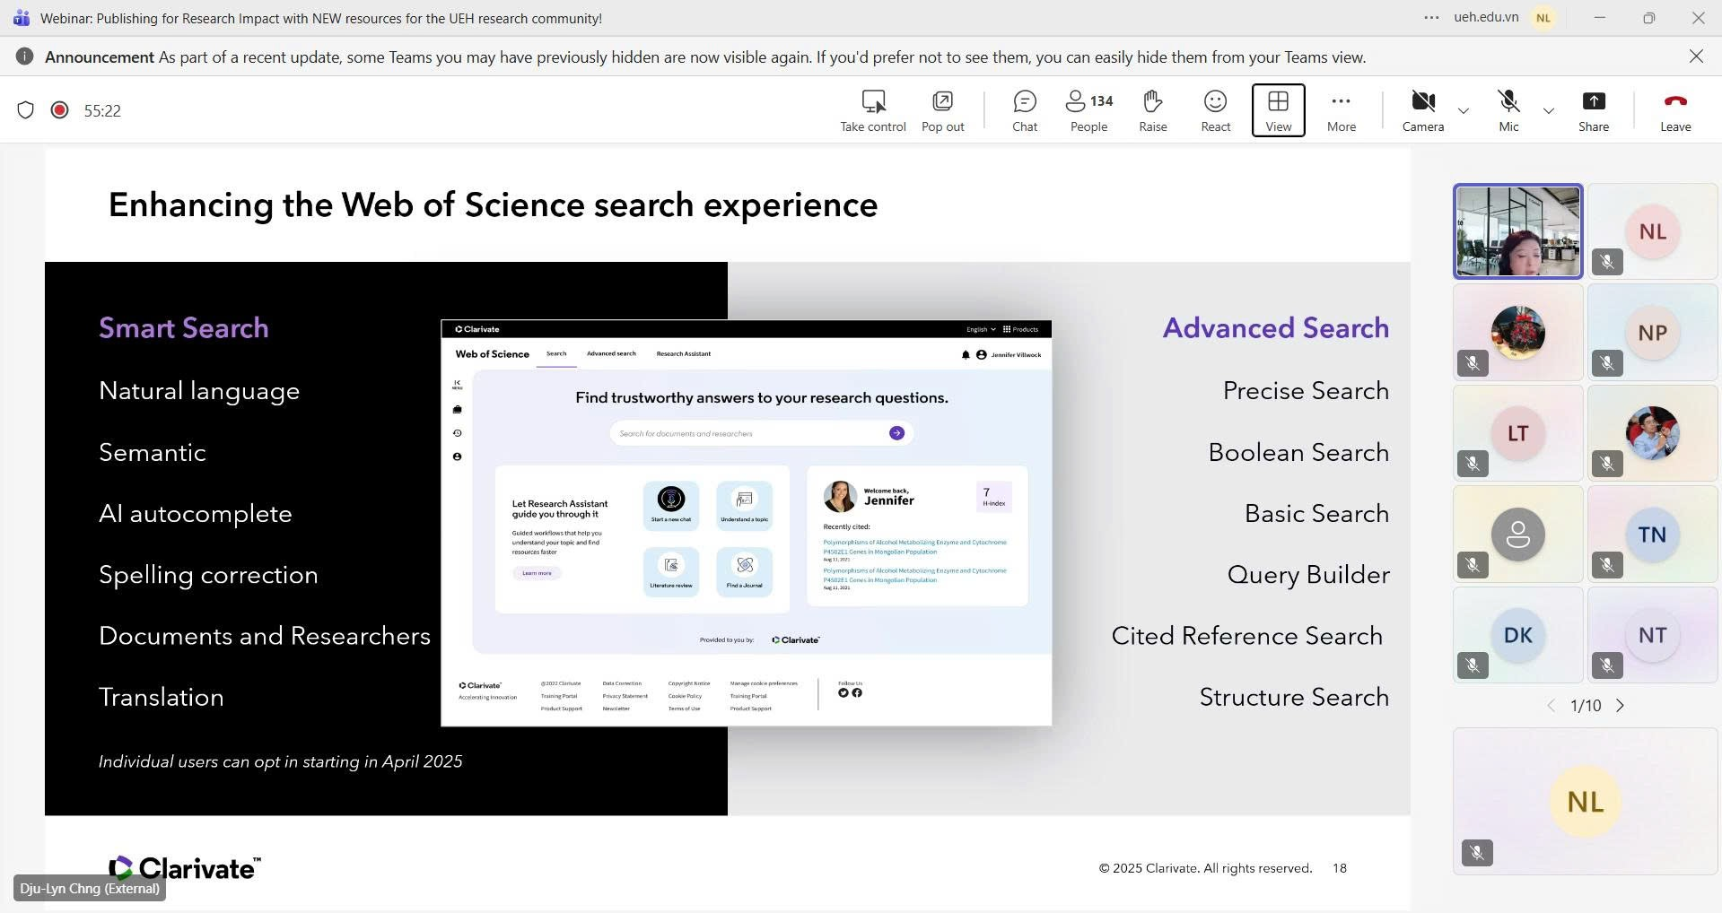
Task: Show the People participant list
Action: [1088, 110]
